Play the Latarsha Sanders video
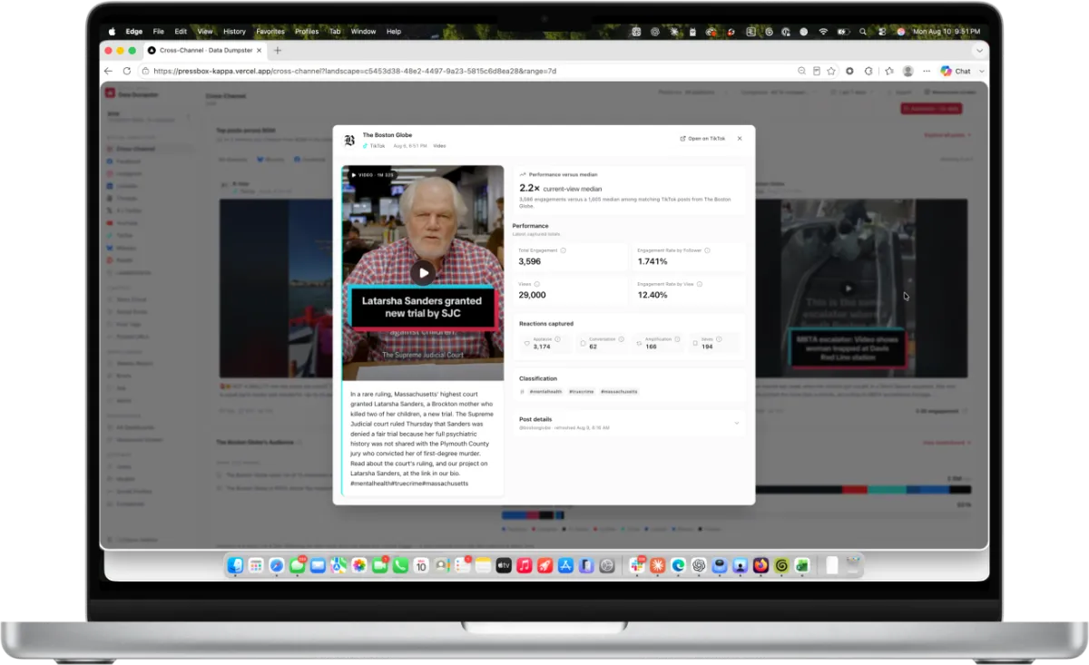Image resolution: width=1089 pixels, height=665 pixels. coord(423,272)
